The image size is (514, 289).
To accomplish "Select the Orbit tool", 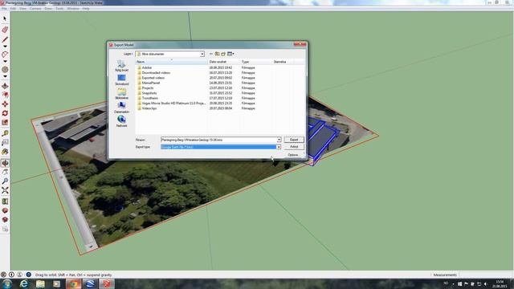I will point(5,163).
